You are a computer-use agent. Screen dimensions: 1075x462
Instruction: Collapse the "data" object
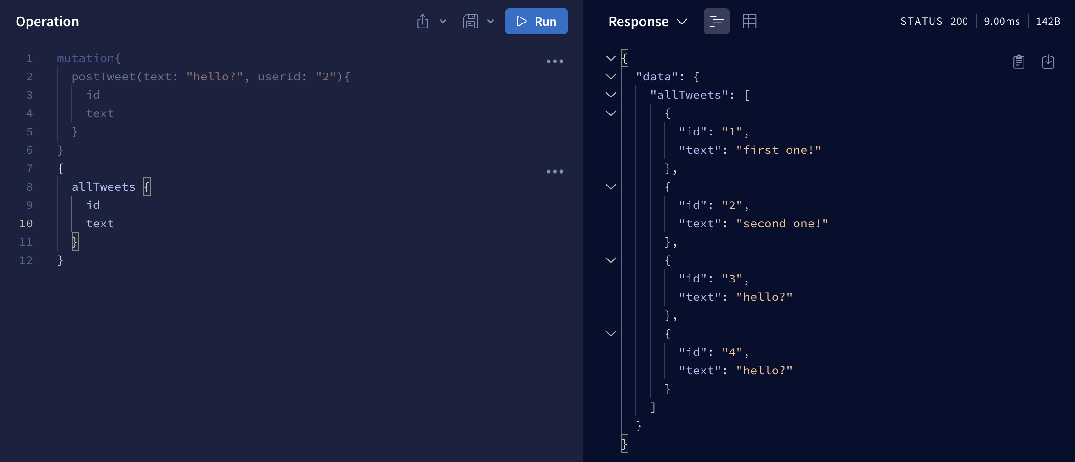611,77
